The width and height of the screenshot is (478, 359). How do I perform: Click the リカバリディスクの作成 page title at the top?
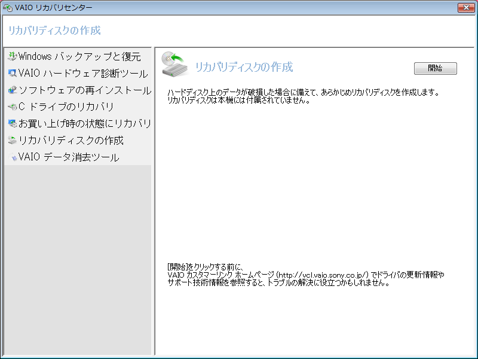[54, 31]
